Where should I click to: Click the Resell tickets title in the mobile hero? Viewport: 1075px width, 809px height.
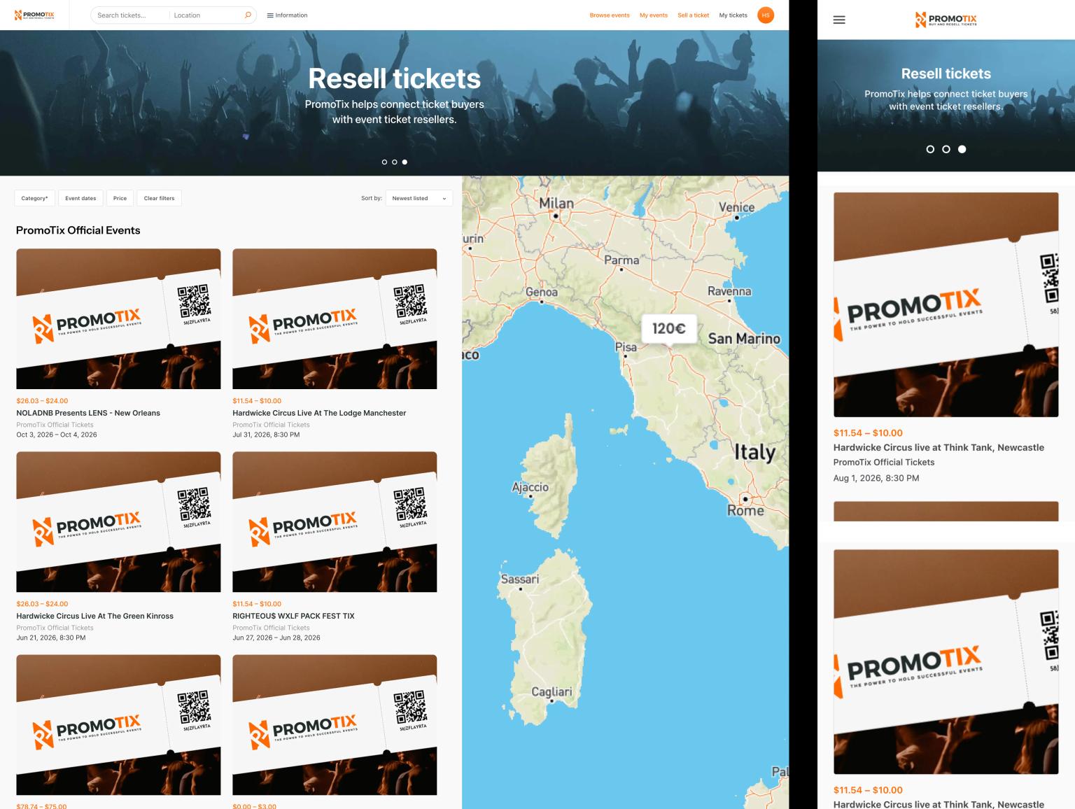tap(946, 73)
